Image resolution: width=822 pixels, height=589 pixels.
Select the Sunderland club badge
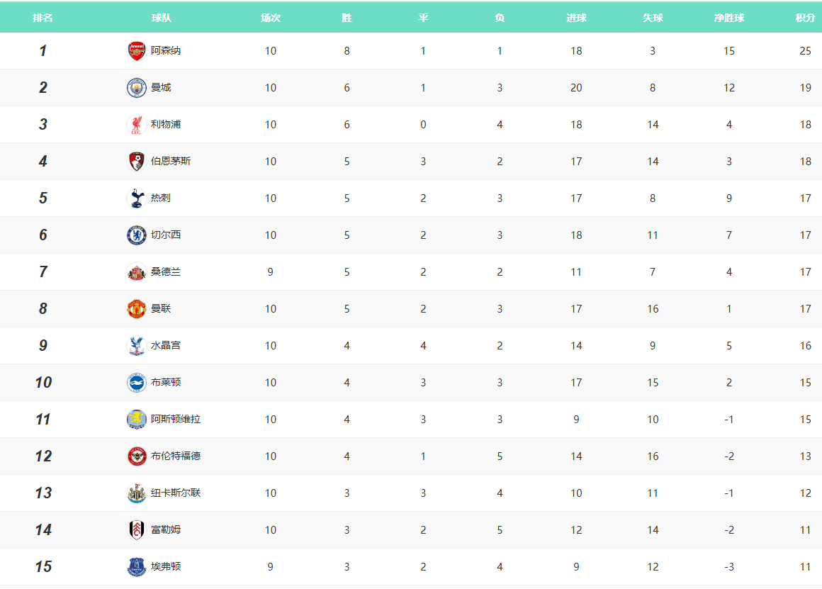[137, 272]
